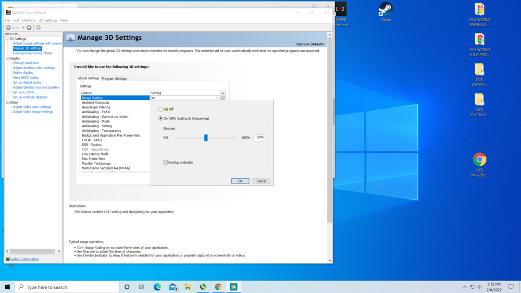This screenshot has width=521, height=293.
Task: Open the 3D Settings menu
Action: click(48, 20)
